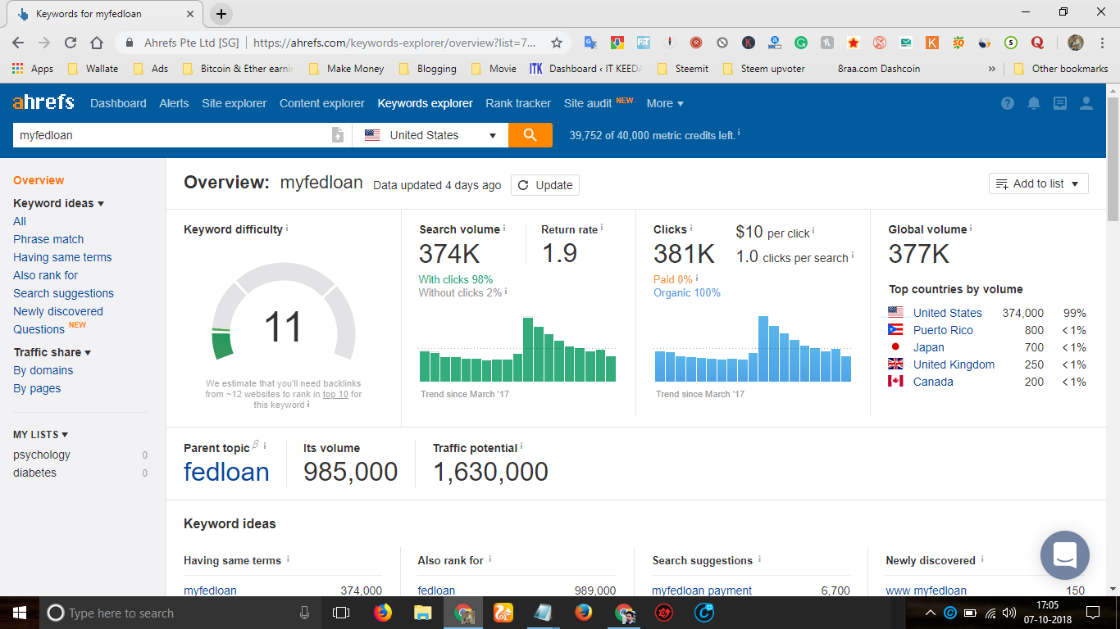This screenshot has width=1120, height=629.
Task: Open the Intercom chat bubble
Action: (x=1064, y=555)
